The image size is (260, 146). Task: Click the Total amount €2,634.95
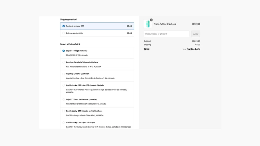click(194, 49)
